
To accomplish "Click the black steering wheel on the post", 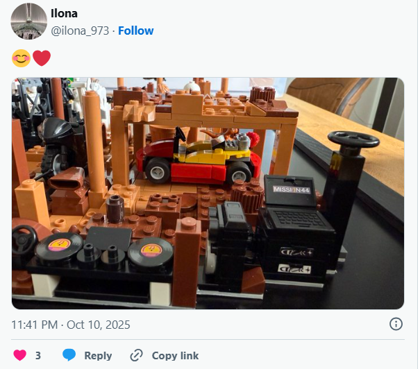I will [353, 139].
